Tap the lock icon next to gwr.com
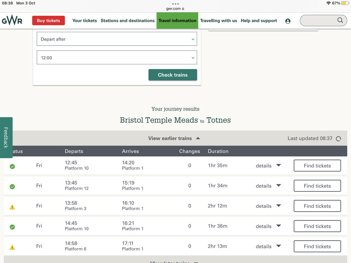 tap(183, 9)
